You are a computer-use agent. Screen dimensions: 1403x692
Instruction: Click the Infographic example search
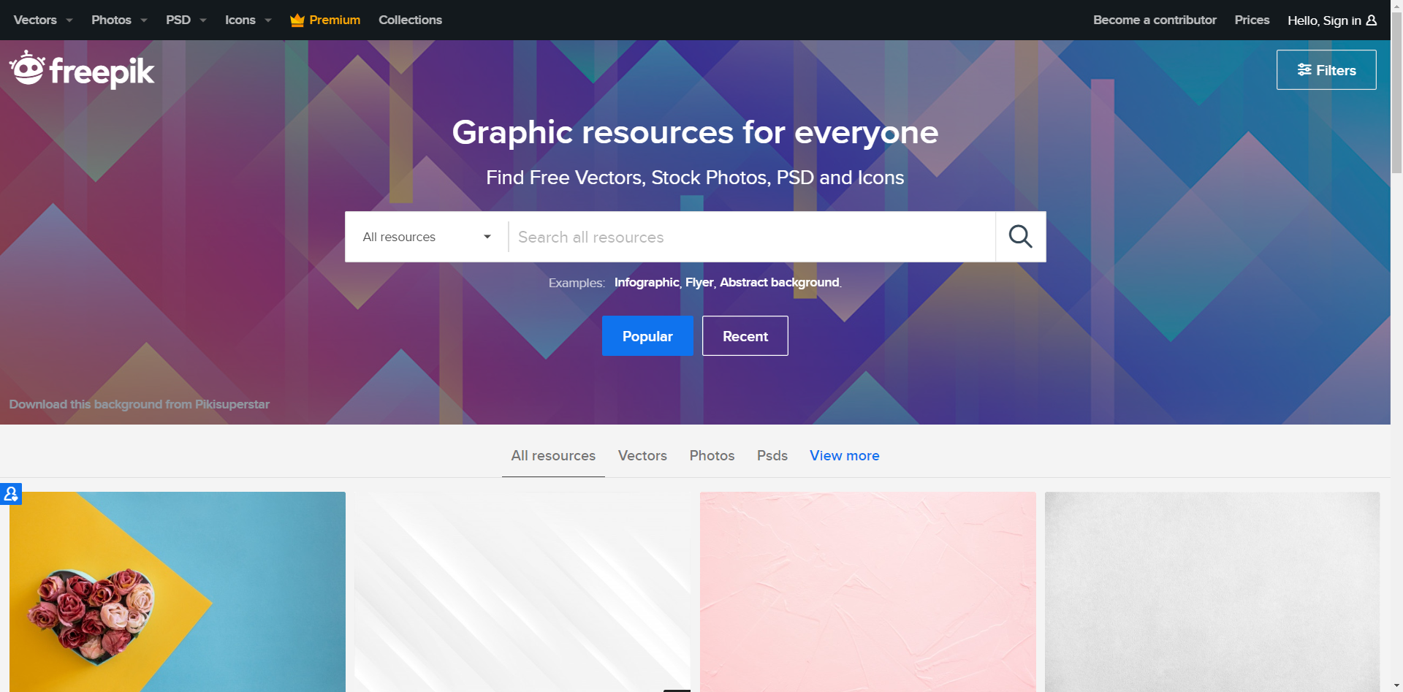(x=647, y=282)
